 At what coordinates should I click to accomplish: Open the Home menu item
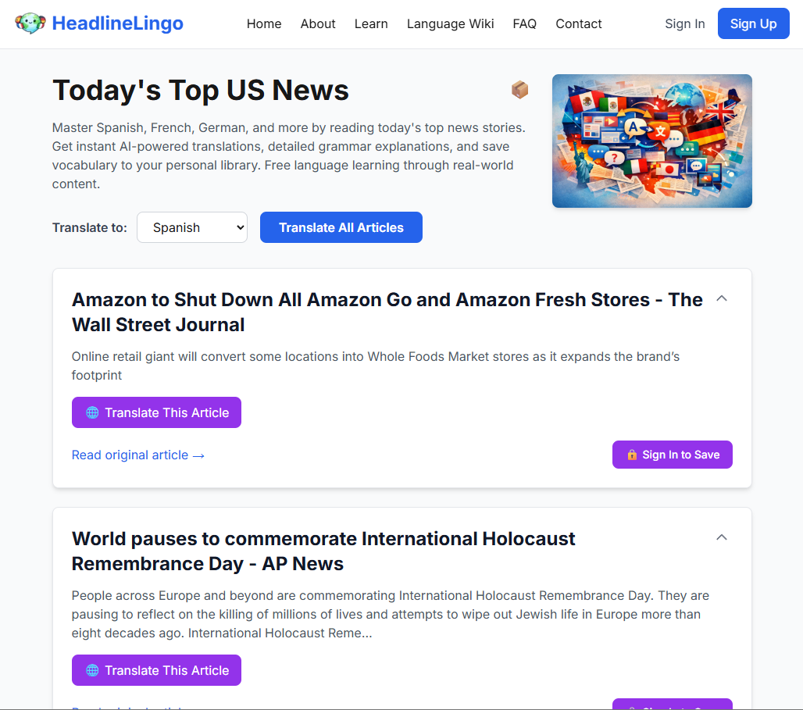[264, 23]
